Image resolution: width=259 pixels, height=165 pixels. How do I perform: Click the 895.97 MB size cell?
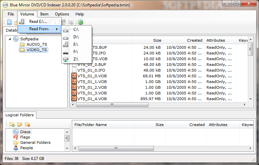click(151, 99)
